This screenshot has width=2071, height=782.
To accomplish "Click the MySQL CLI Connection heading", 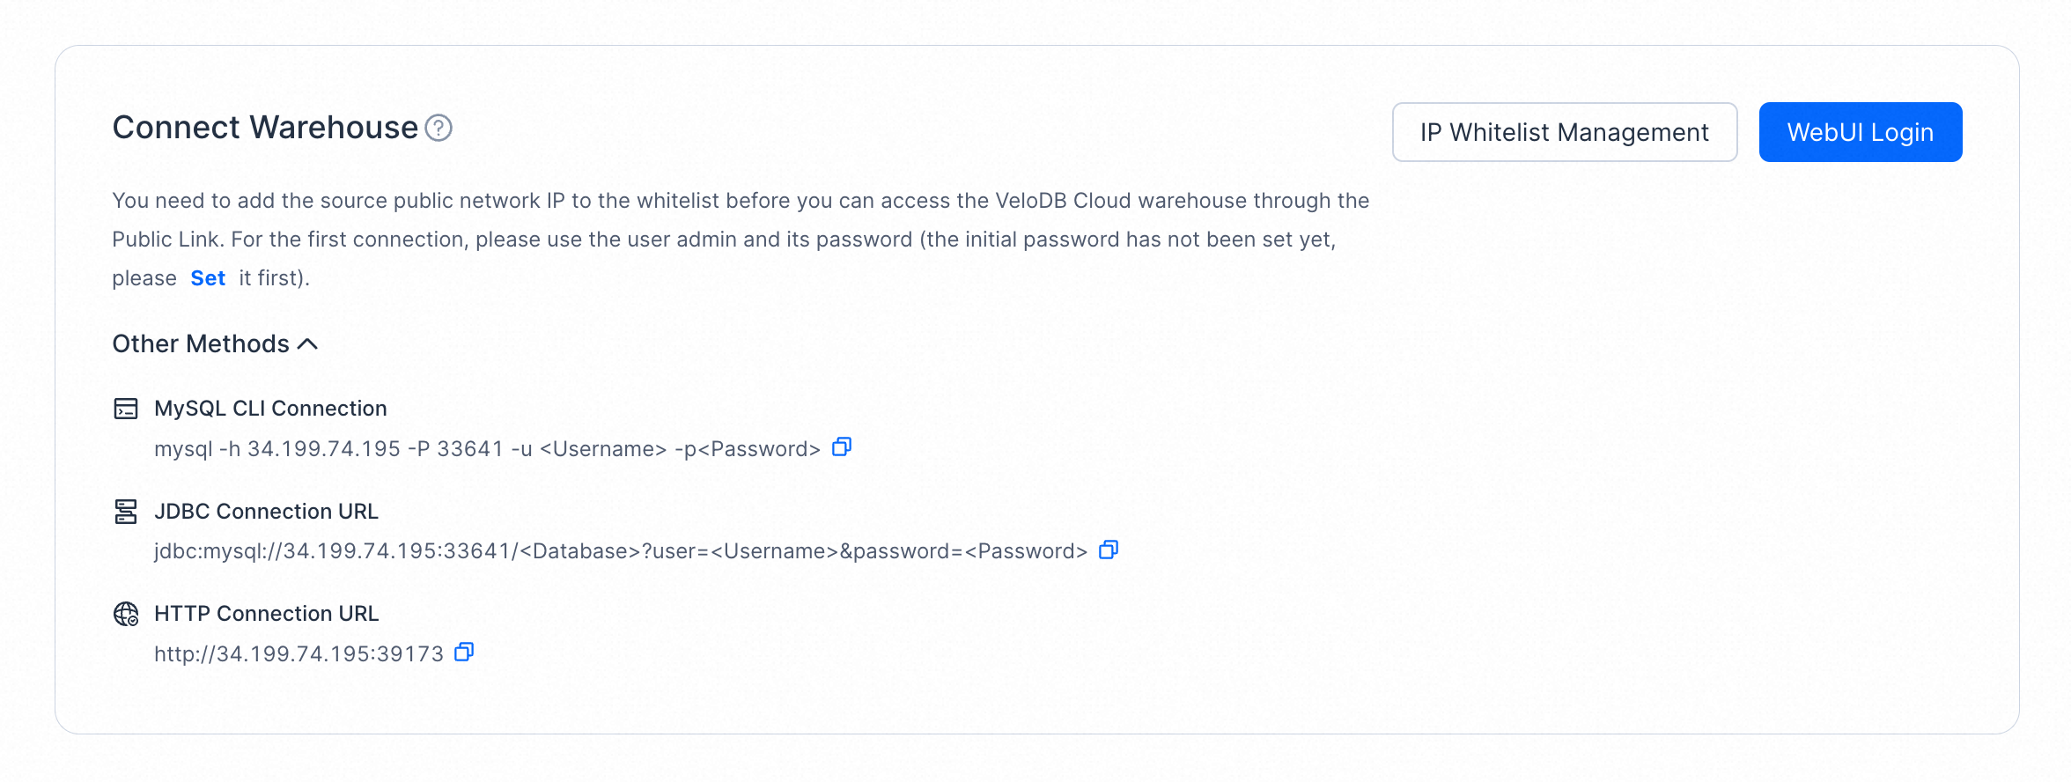I will (x=270, y=409).
